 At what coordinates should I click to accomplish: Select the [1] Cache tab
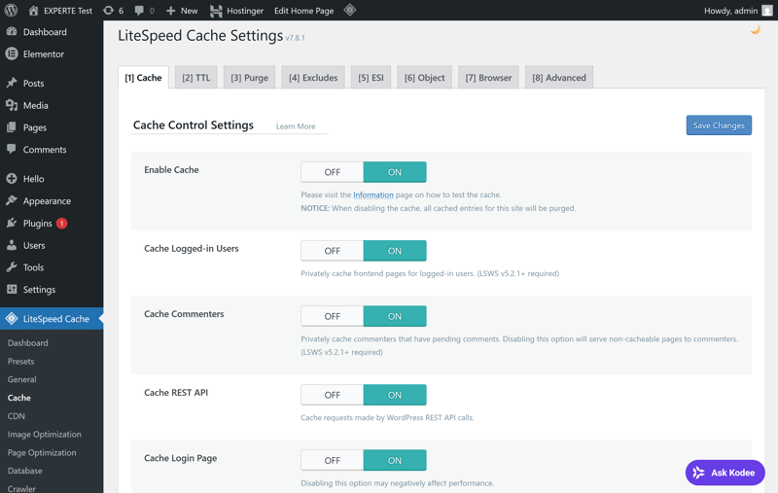click(143, 78)
